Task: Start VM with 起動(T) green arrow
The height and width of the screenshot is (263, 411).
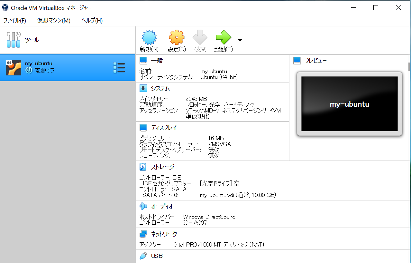Action: pos(224,37)
